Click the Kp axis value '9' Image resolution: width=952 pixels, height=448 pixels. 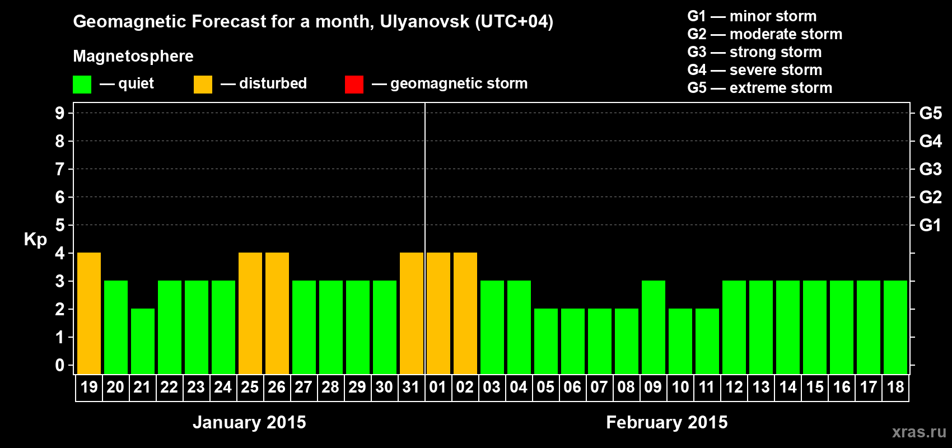click(60, 113)
